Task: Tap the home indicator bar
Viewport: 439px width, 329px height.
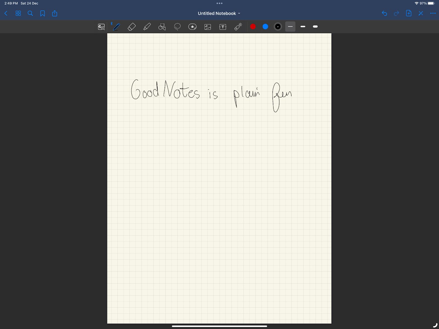Action: click(x=219, y=326)
